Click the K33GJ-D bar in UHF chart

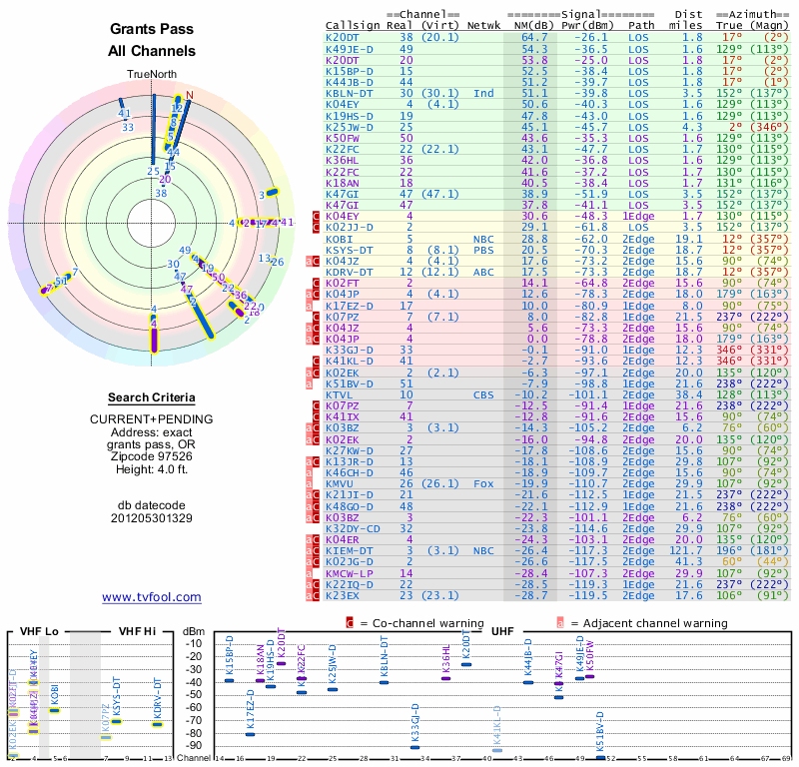point(415,747)
